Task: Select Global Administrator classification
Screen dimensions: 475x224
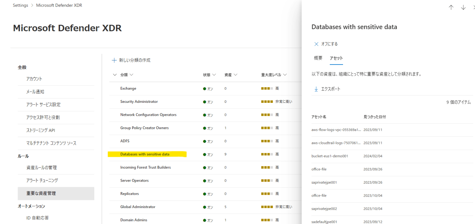Action: (138, 207)
